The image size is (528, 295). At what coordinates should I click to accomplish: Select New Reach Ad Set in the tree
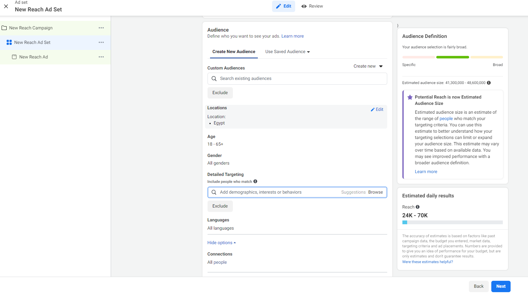(55, 42)
